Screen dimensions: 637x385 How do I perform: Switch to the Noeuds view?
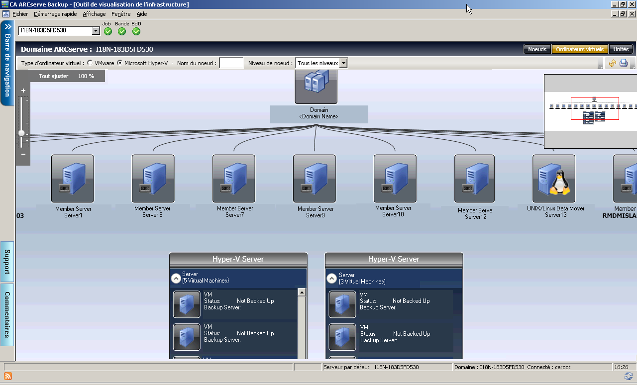(x=537, y=49)
